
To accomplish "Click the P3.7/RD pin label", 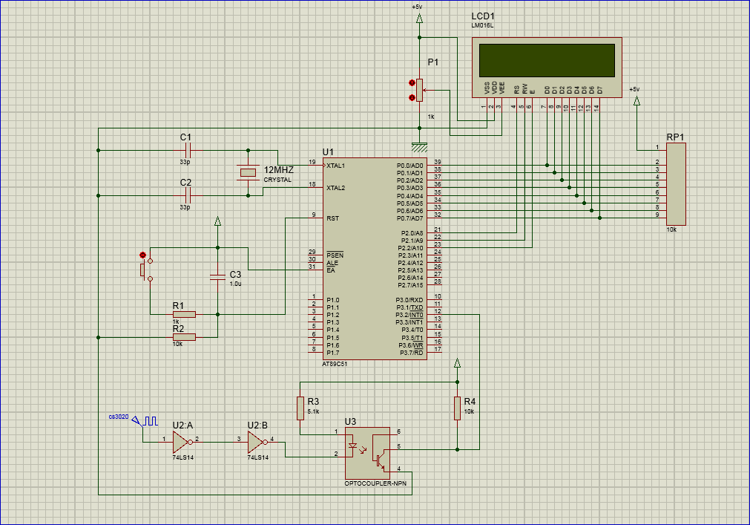I will tap(412, 353).
